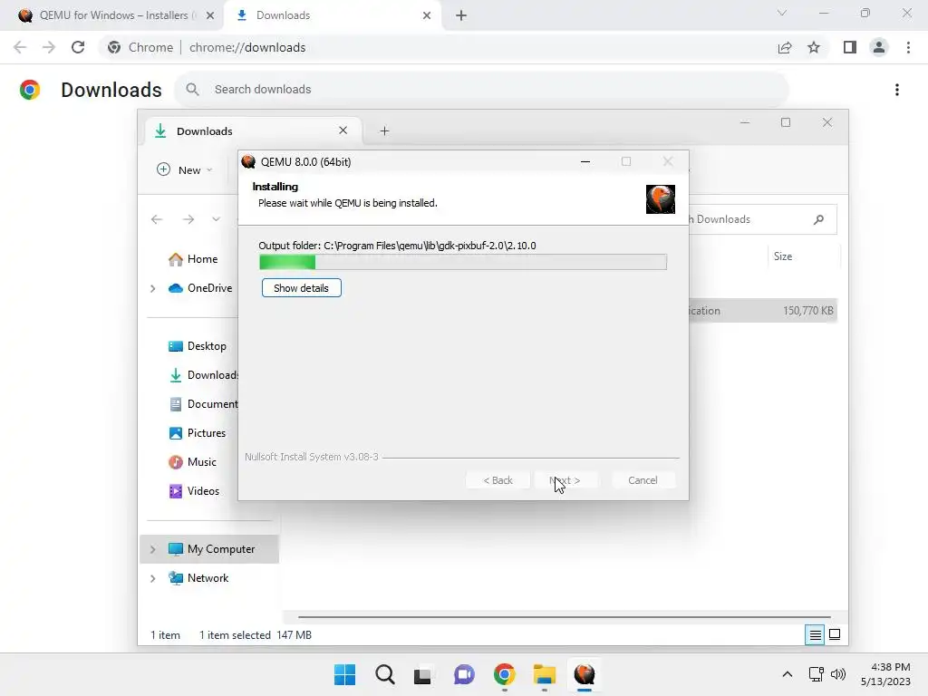Click the QEMU logo in installer header
The width and height of the screenshot is (928, 696).
pos(660,198)
